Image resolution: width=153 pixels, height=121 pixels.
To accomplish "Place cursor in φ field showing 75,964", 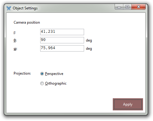I will pos(62,48).
